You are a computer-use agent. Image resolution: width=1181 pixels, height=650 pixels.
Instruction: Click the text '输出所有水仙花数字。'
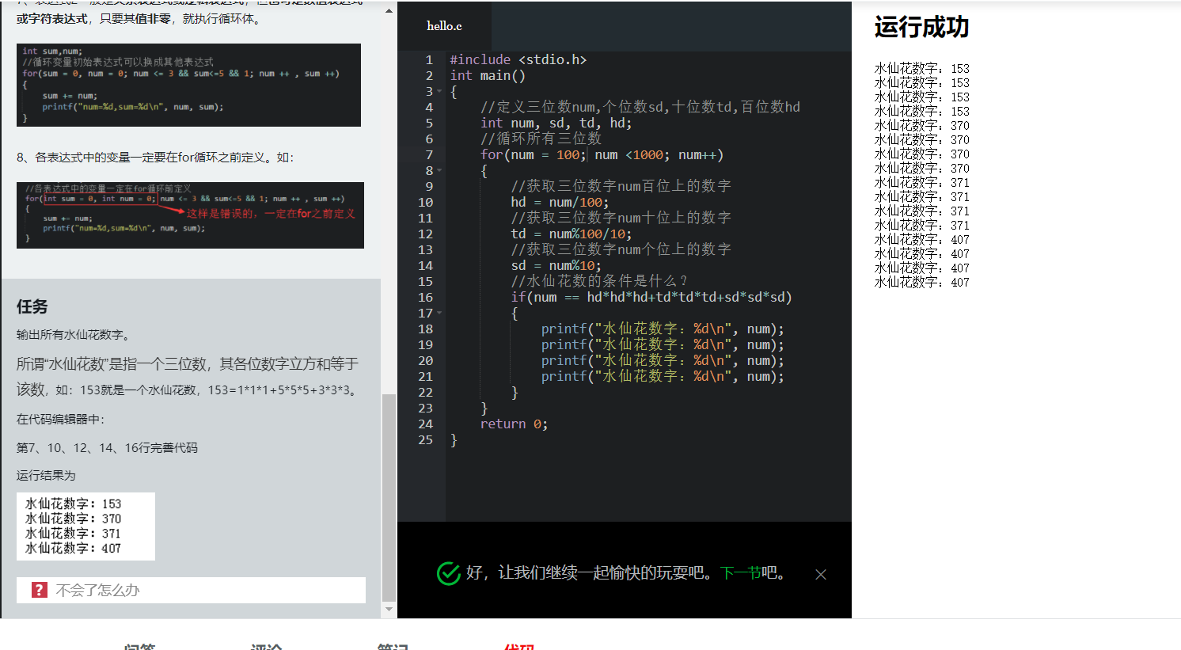[73, 335]
